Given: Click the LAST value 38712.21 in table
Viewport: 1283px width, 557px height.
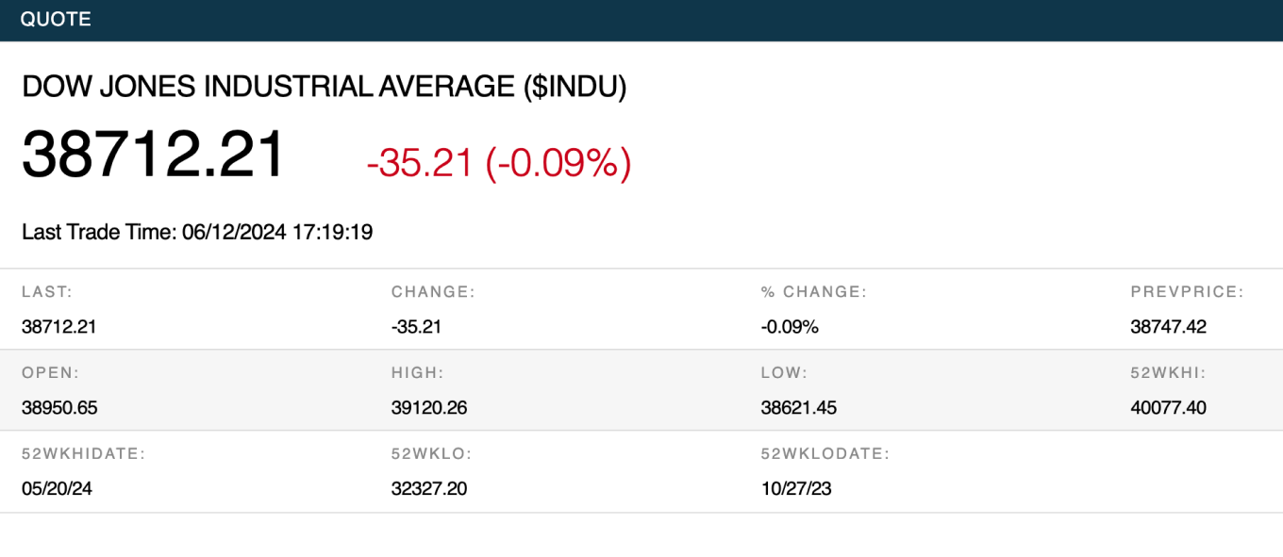Looking at the screenshot, I should [59, 327].
